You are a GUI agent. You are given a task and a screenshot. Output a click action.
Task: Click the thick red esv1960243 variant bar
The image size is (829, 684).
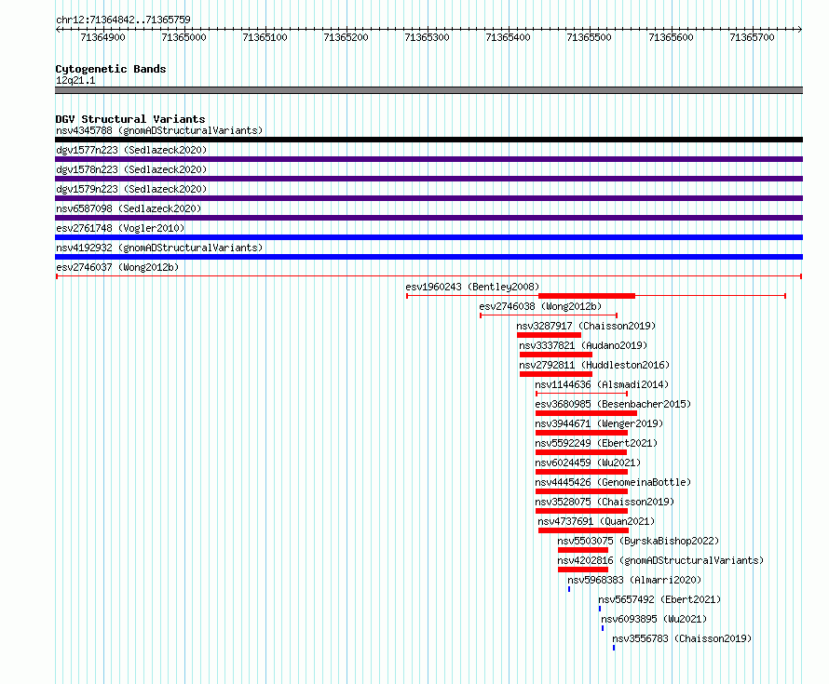[587, 296]
